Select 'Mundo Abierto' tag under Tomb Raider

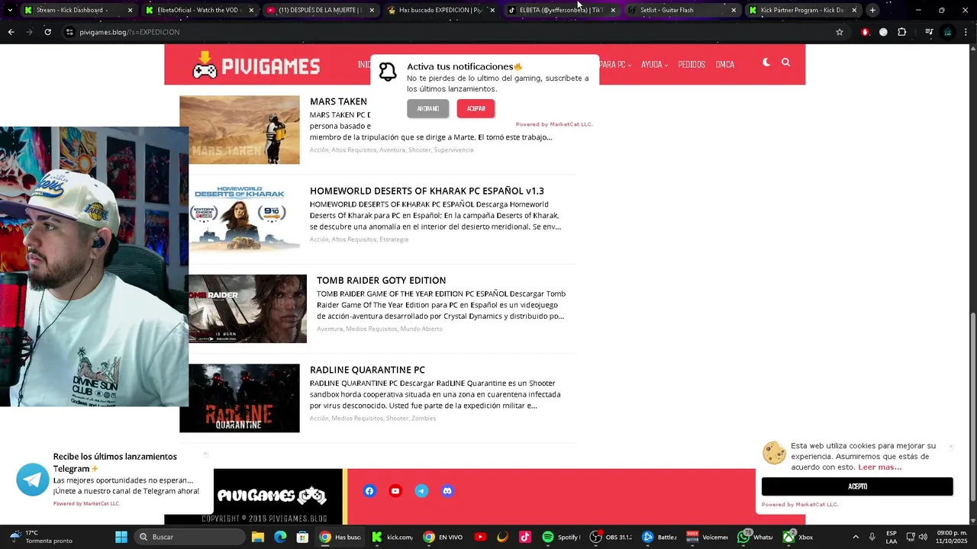pyautogui.click(x=421, y=329)
